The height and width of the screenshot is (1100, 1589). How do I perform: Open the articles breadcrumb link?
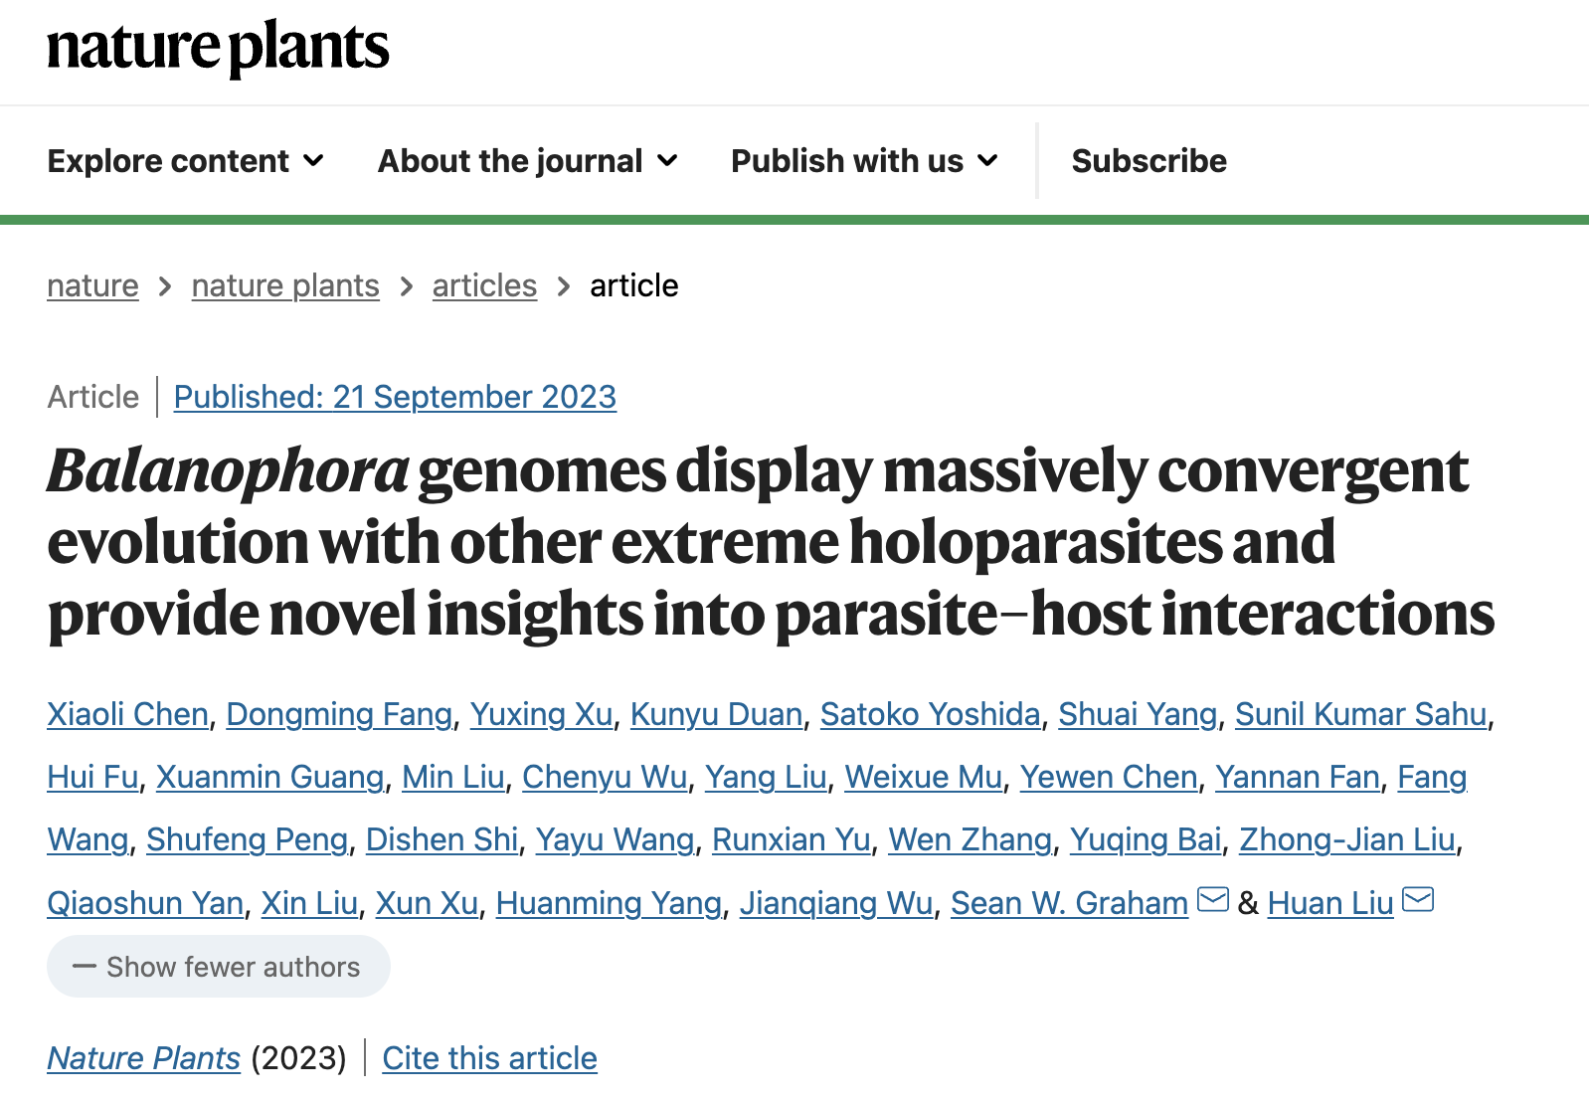coord(484,286)
